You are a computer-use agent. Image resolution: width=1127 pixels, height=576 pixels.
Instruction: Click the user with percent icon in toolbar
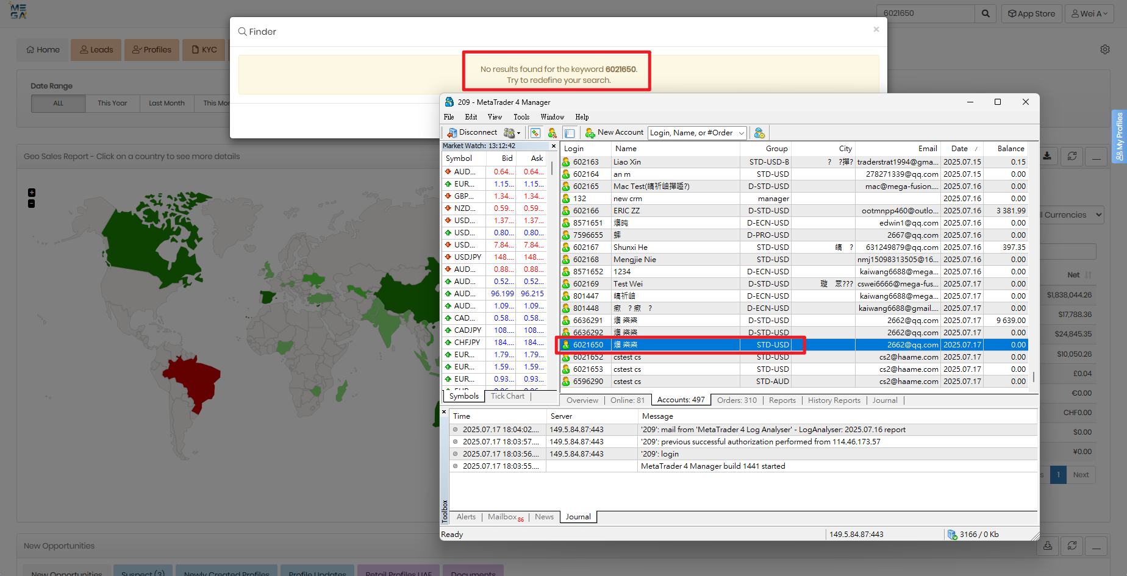(552, 133)
